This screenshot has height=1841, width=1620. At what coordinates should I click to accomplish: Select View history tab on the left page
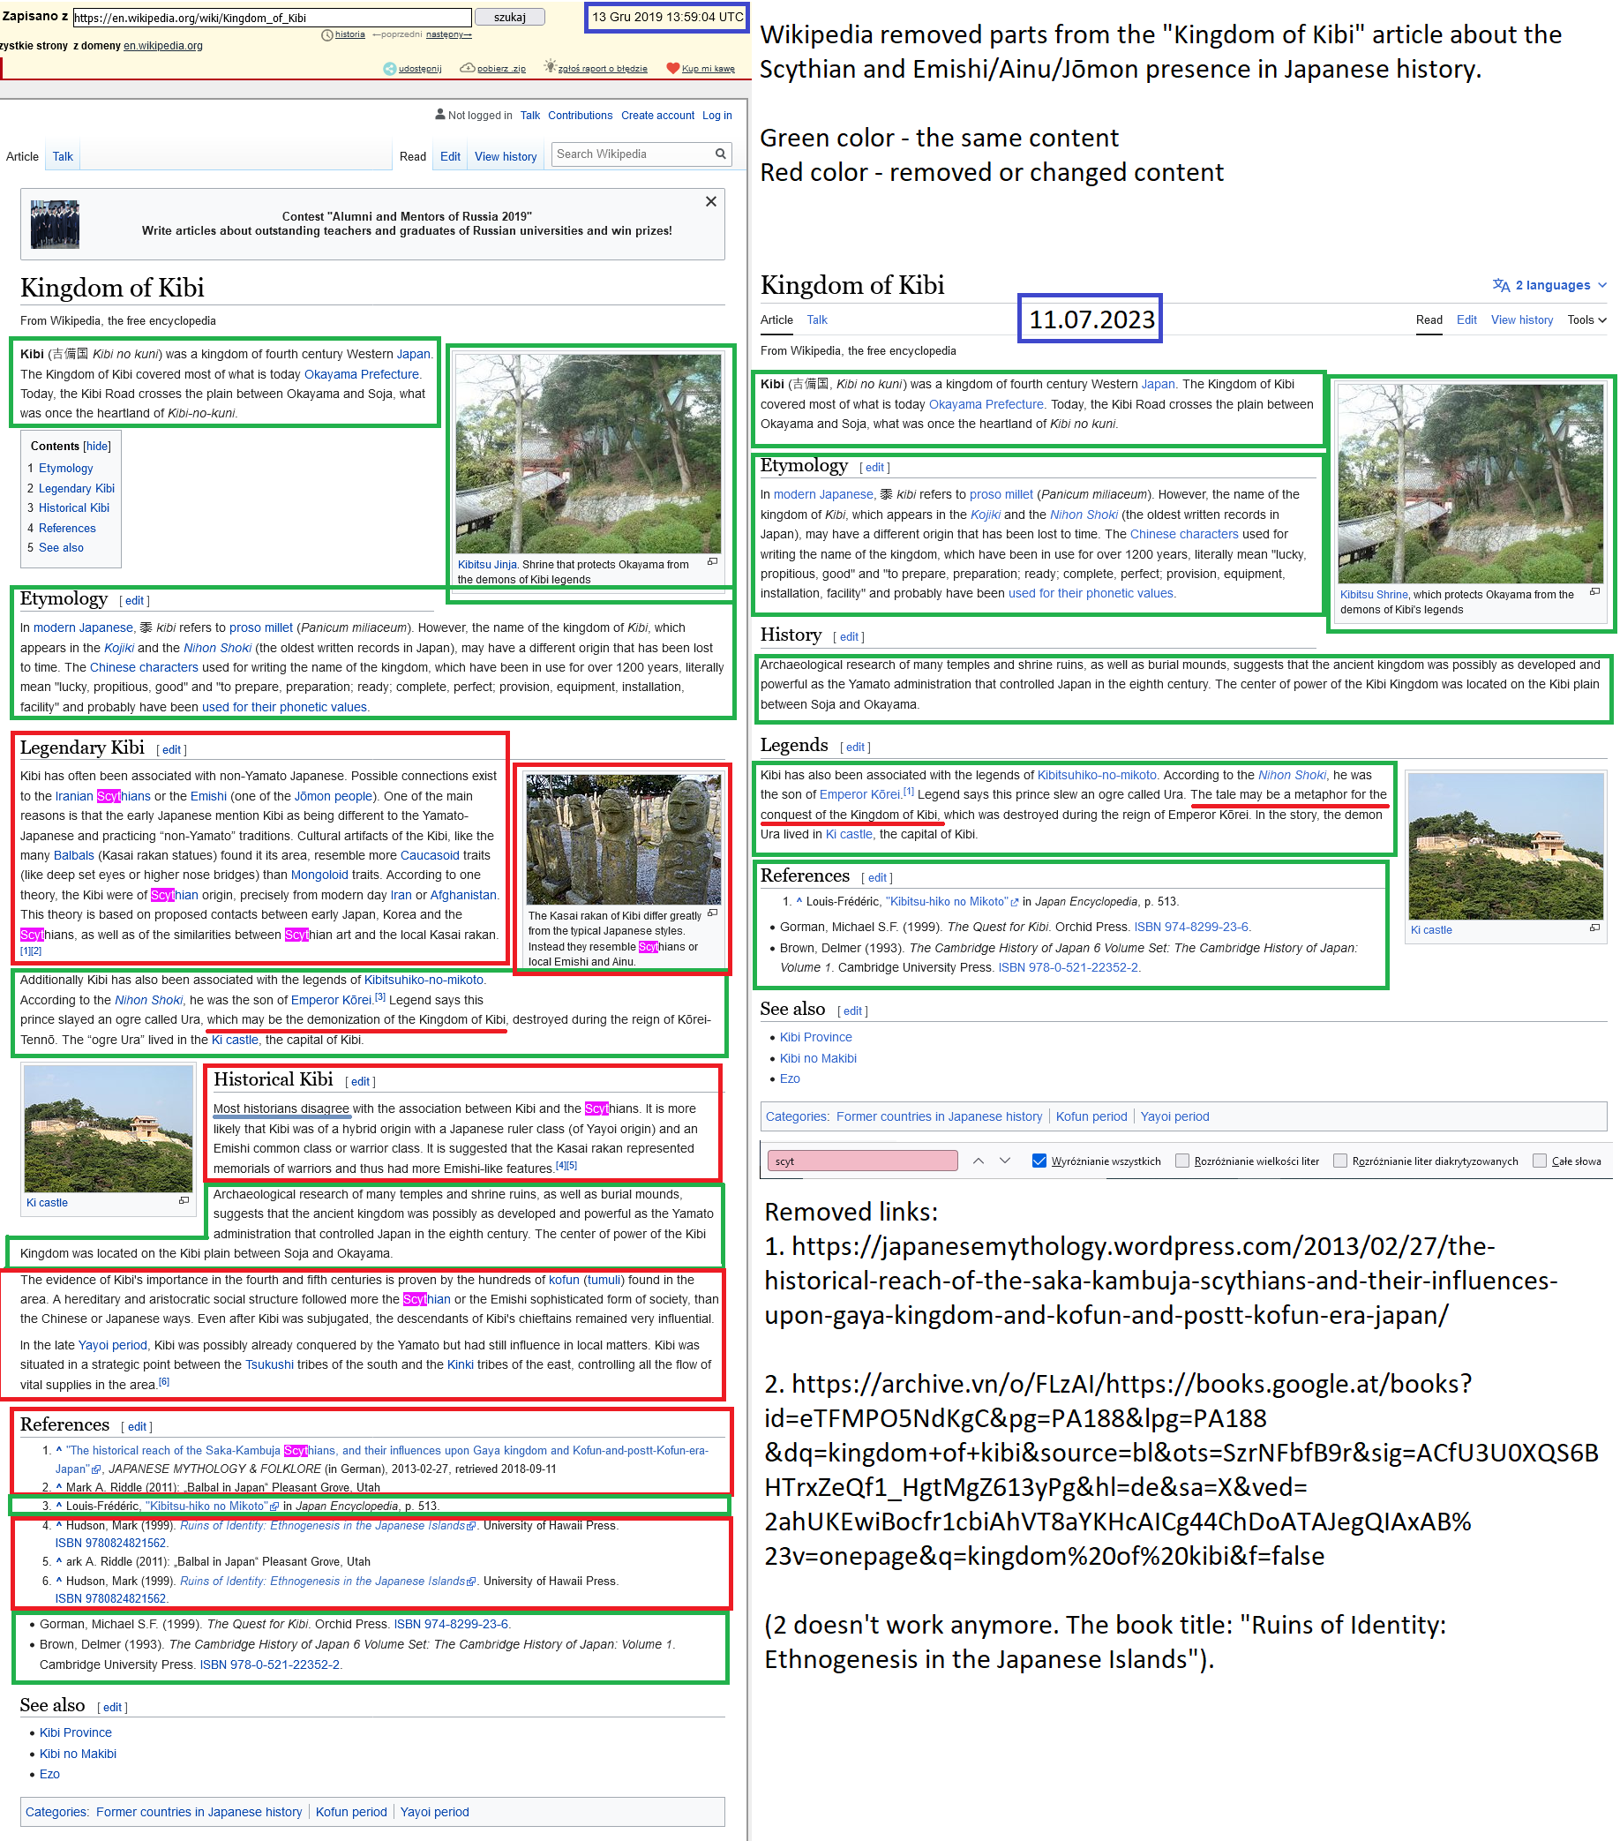[x=506, y=156]
